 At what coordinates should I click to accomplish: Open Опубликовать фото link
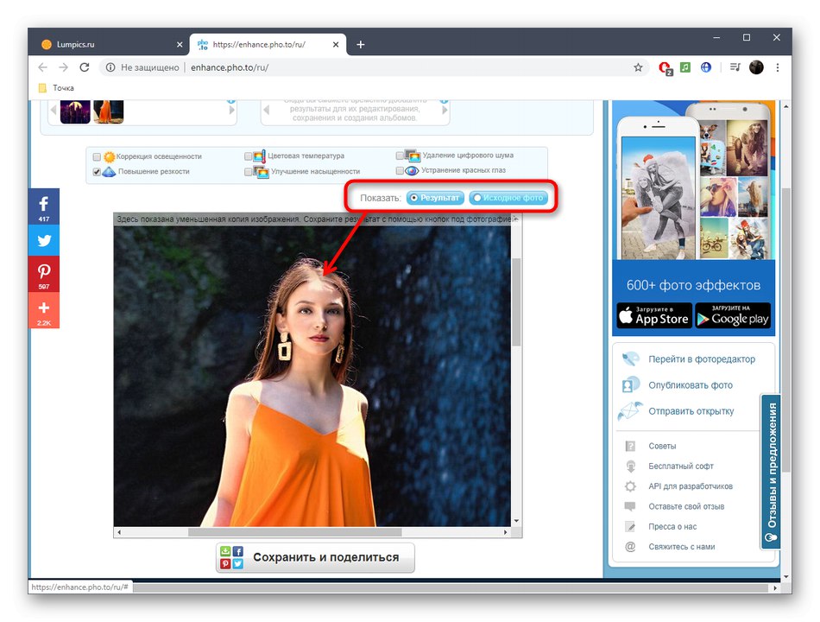691,385
